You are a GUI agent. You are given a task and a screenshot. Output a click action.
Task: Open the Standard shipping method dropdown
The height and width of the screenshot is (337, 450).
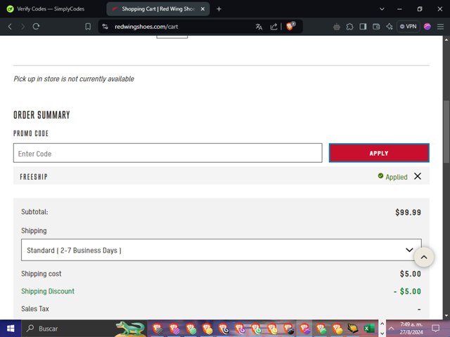[221, 250]
